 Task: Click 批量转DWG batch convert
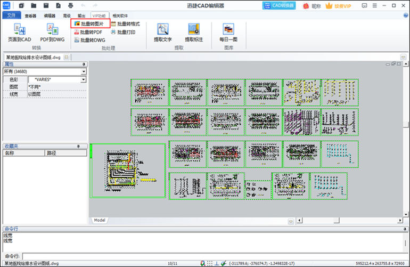tap(89, 40)
